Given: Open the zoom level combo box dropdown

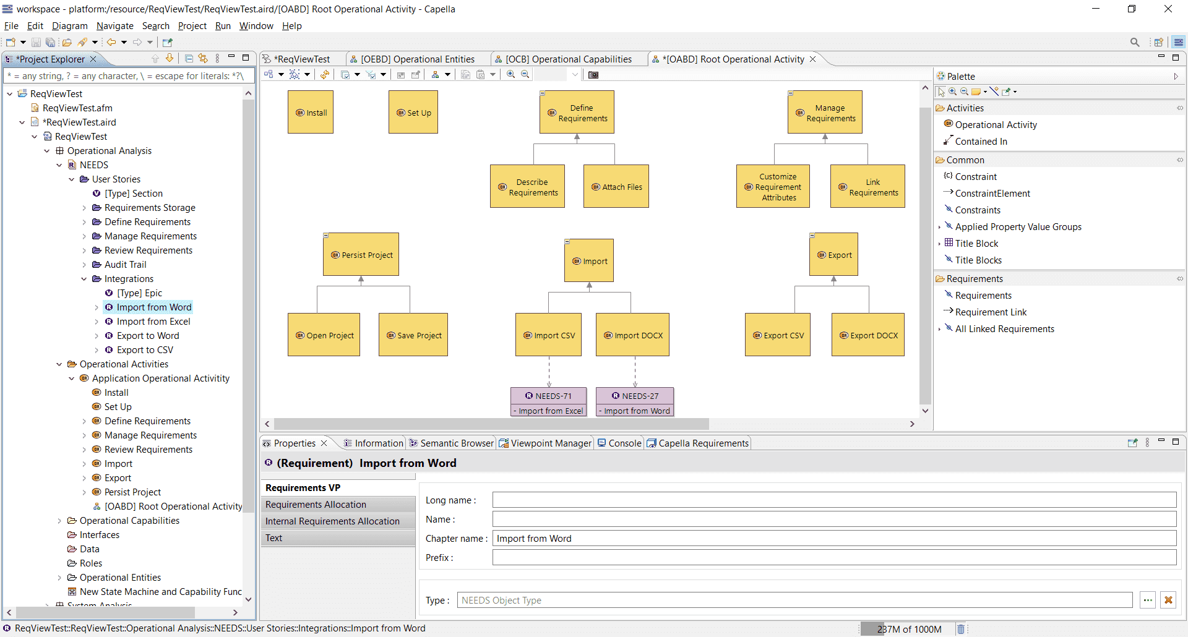Looking at the screenshot, I should pyautogui.click(x=575, y=75).
